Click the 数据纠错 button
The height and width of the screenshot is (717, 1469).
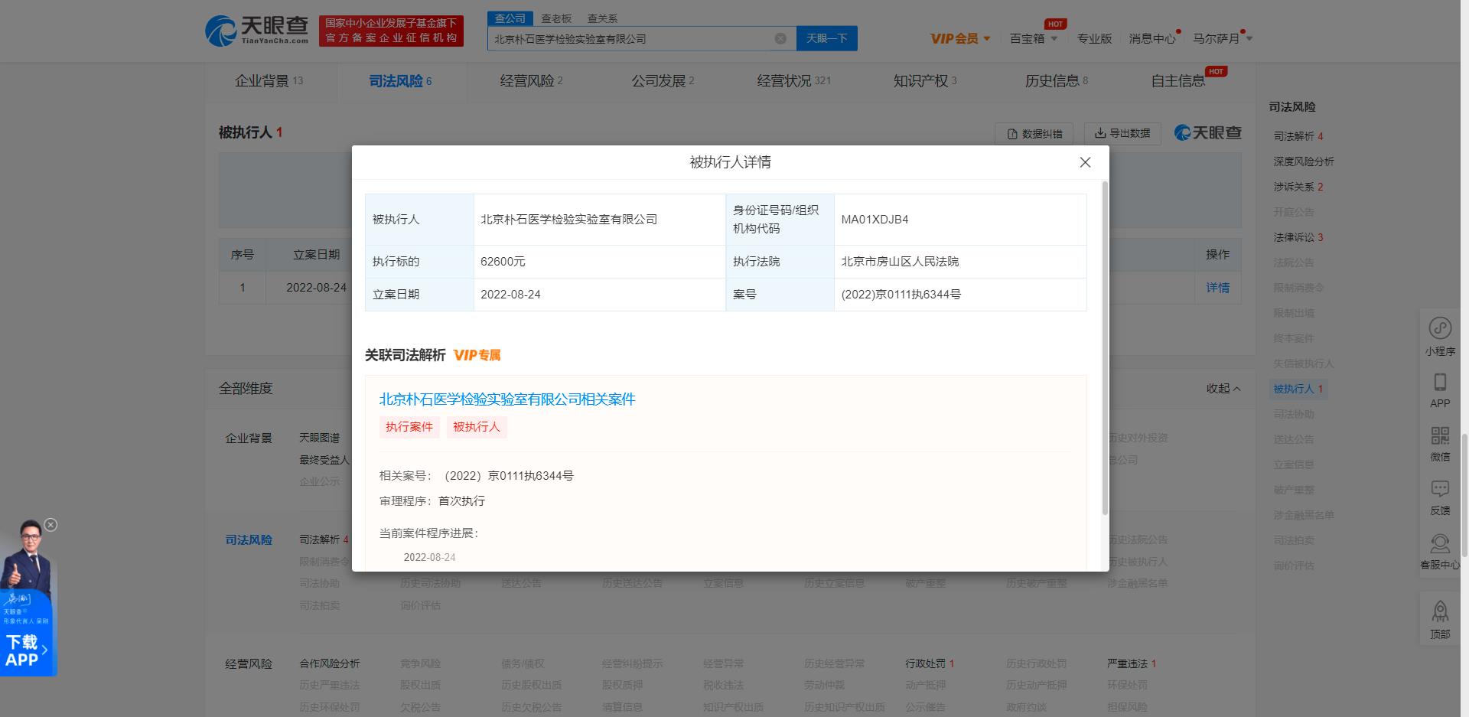point(1034,133)
